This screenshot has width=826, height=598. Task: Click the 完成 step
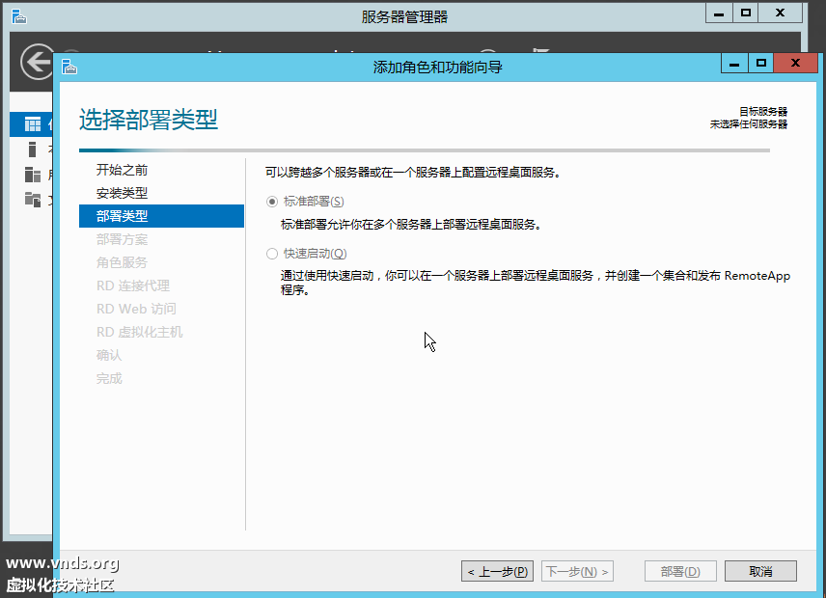click(x=109, y=378)
